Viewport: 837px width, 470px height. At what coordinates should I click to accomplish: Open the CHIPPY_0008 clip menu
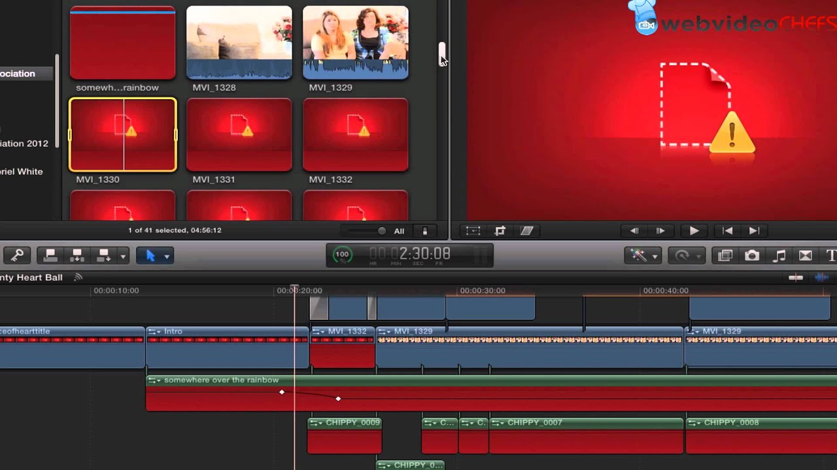pyautogui.click(x=695, y=423)
